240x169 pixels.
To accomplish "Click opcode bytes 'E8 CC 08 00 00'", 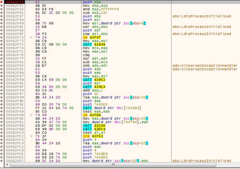I will [51, 45].
